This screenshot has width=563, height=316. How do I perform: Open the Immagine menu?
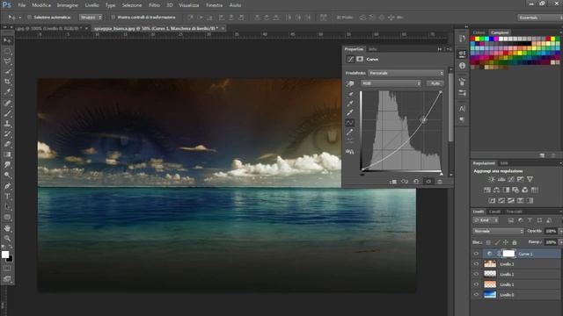pyautogui.click(x=67, y=5)
